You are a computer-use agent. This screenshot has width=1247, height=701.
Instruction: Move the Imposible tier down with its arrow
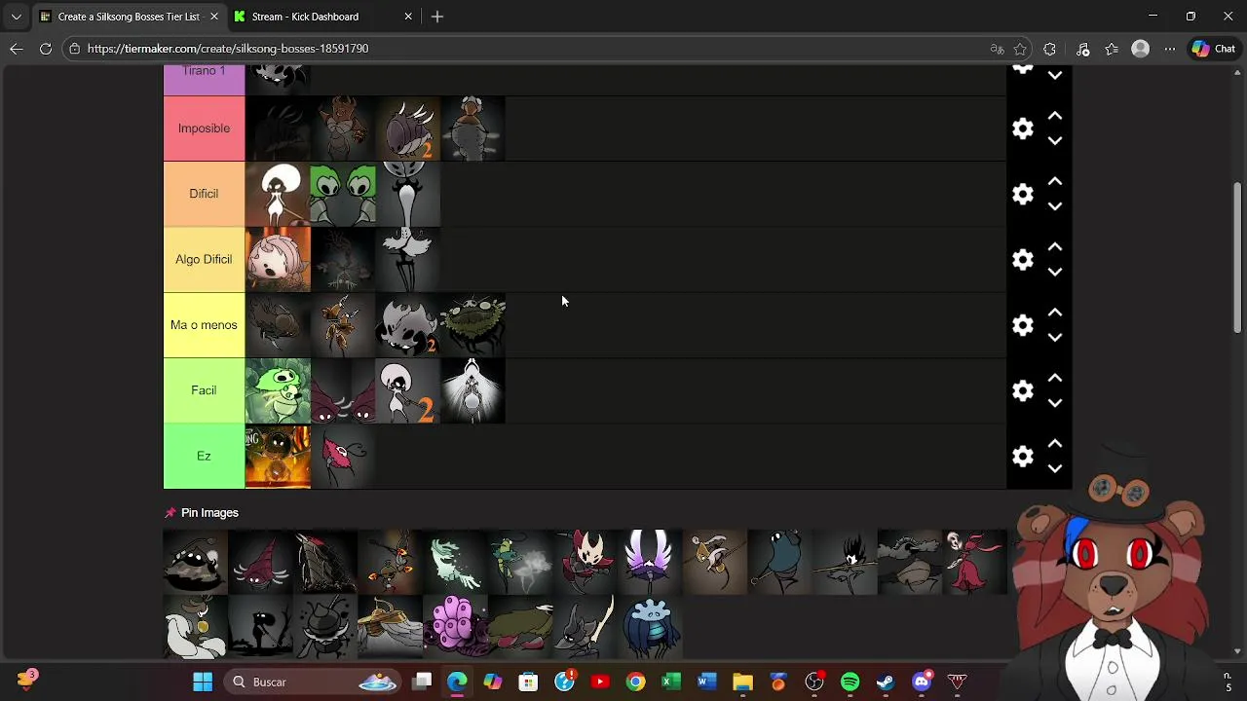(x=1054, y=141)
